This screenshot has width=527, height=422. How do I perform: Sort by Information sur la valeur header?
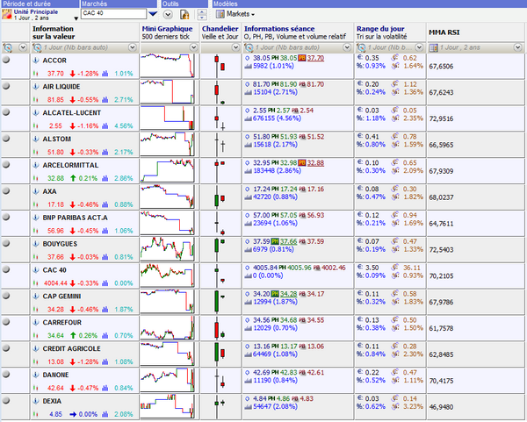pyautogui.click(x=84, y=32)
